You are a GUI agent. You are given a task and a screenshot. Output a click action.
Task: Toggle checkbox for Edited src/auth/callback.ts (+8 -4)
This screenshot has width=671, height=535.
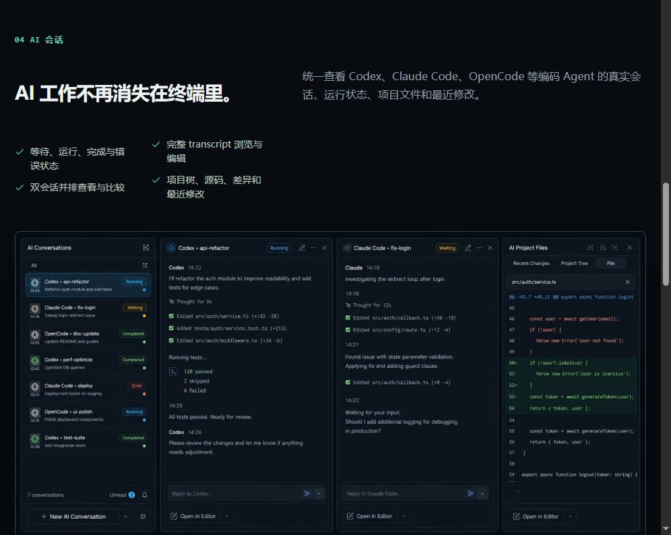click(348, 383)
